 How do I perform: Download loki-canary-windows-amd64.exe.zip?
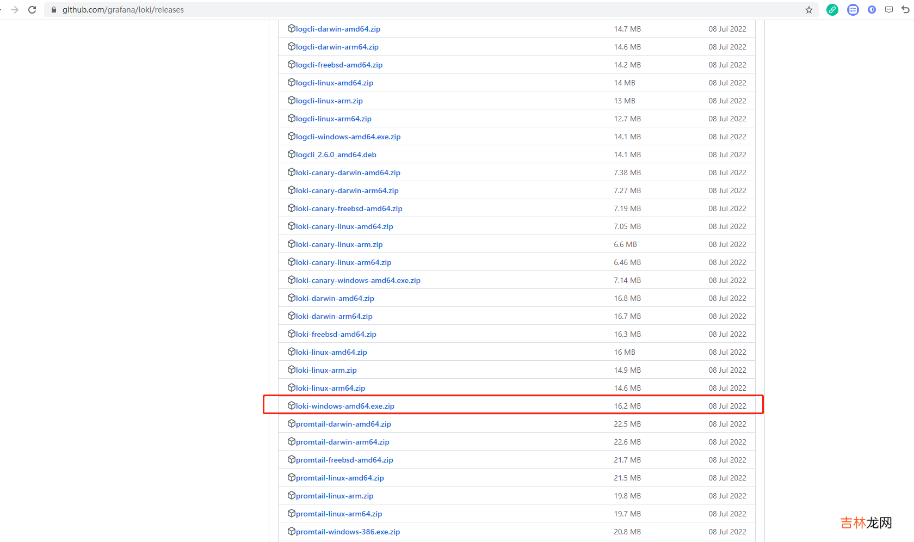click(358, 280)
